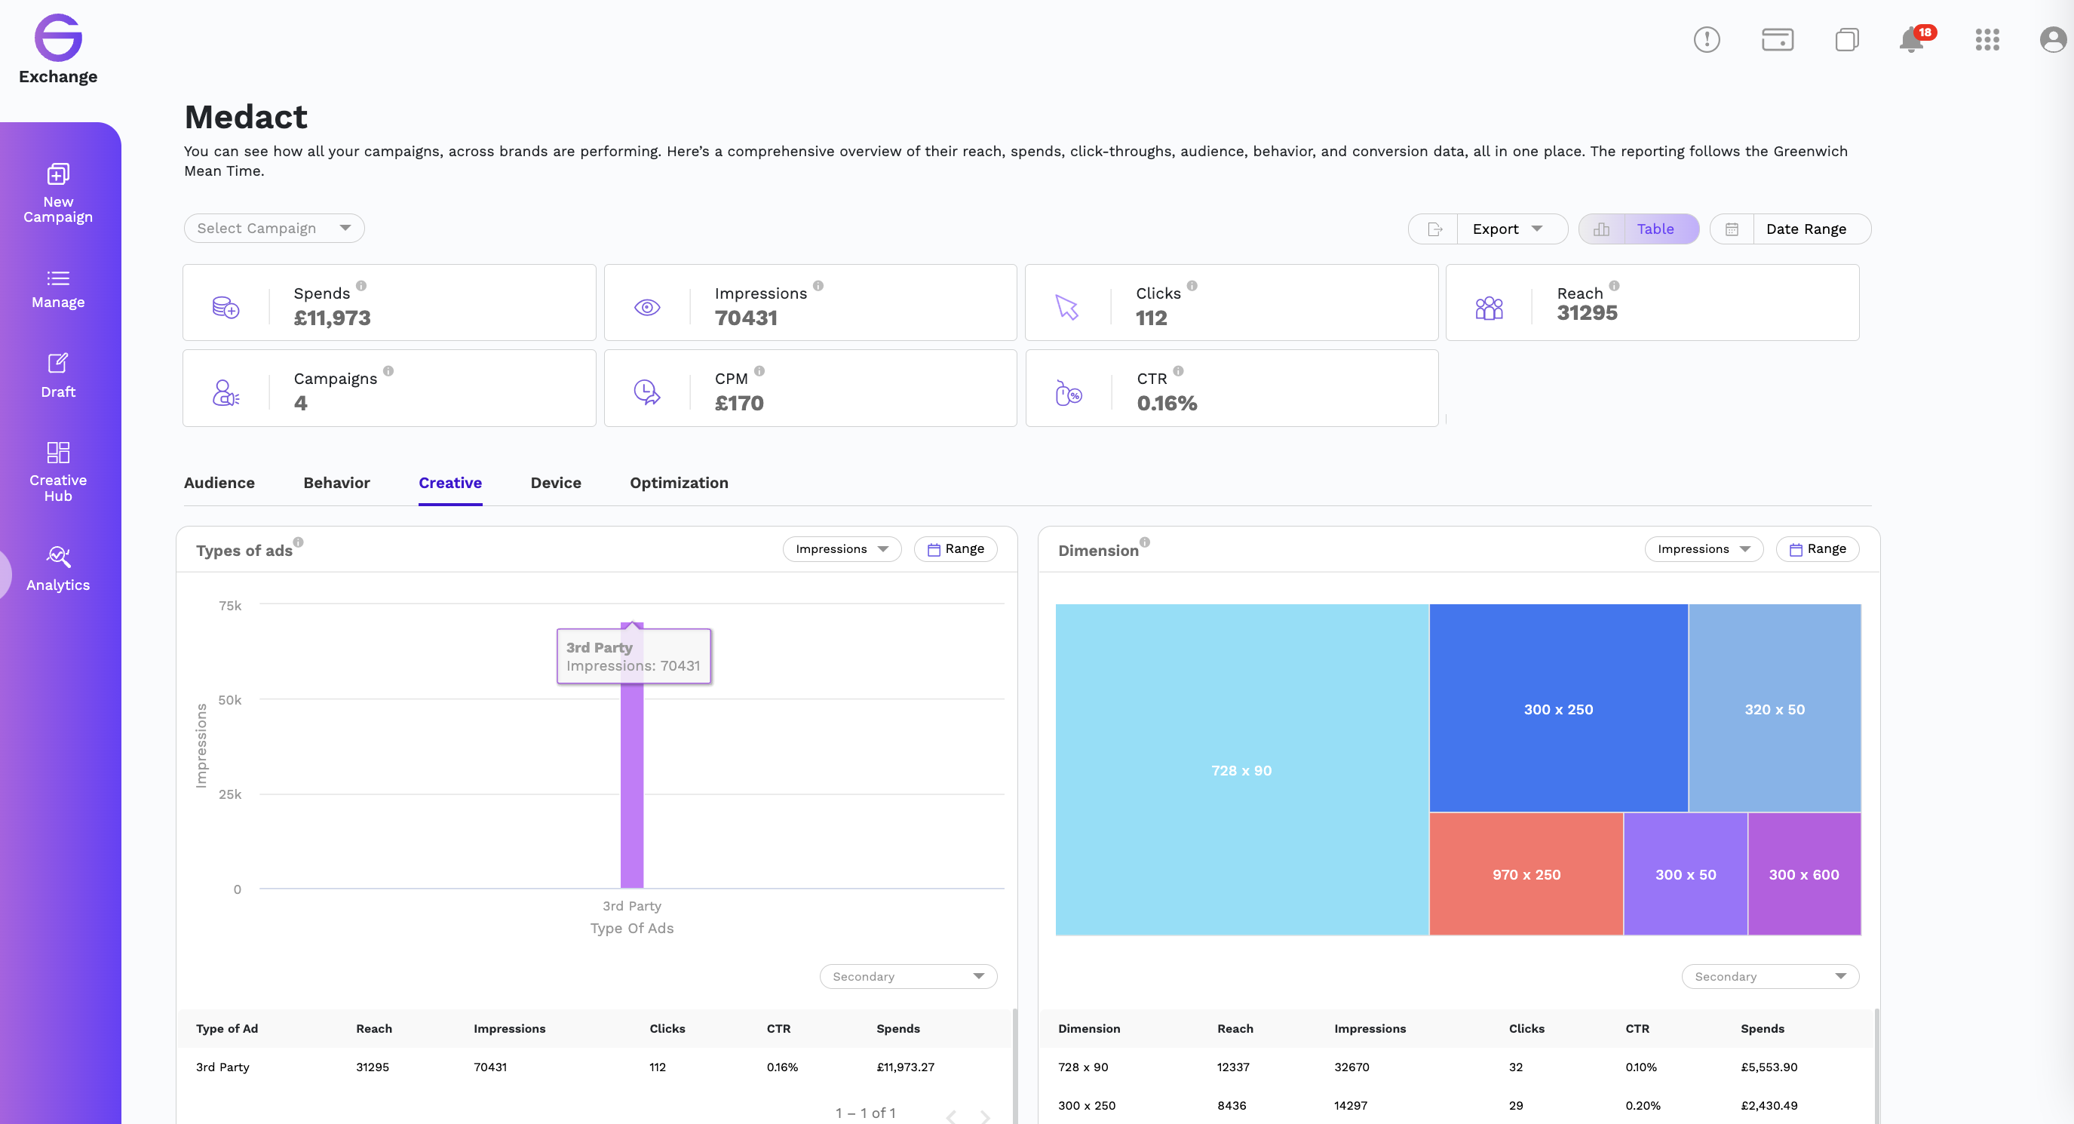Open the Optimization tab
The width and height of the screenshot is (2074, 1124).
679,483
